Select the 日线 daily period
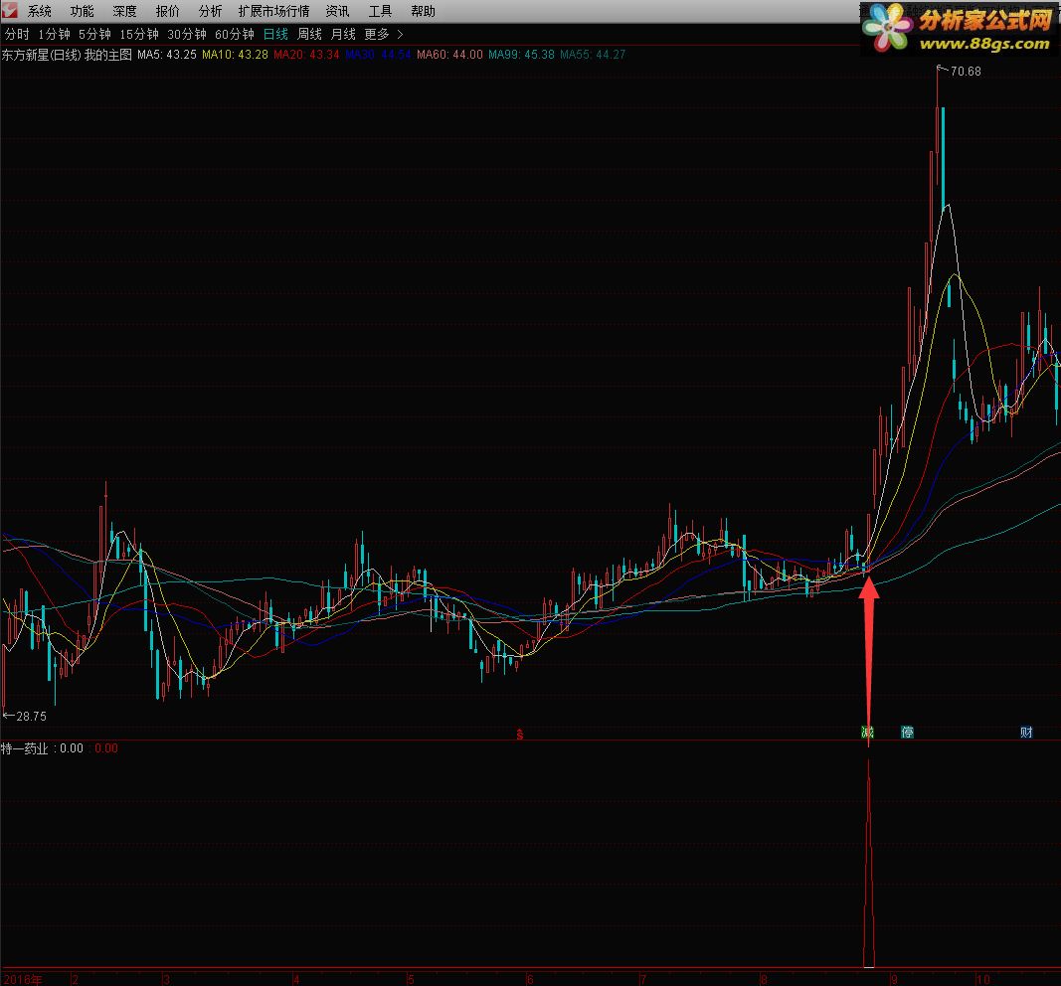The image size is (1061, 986). click(275, 34)
